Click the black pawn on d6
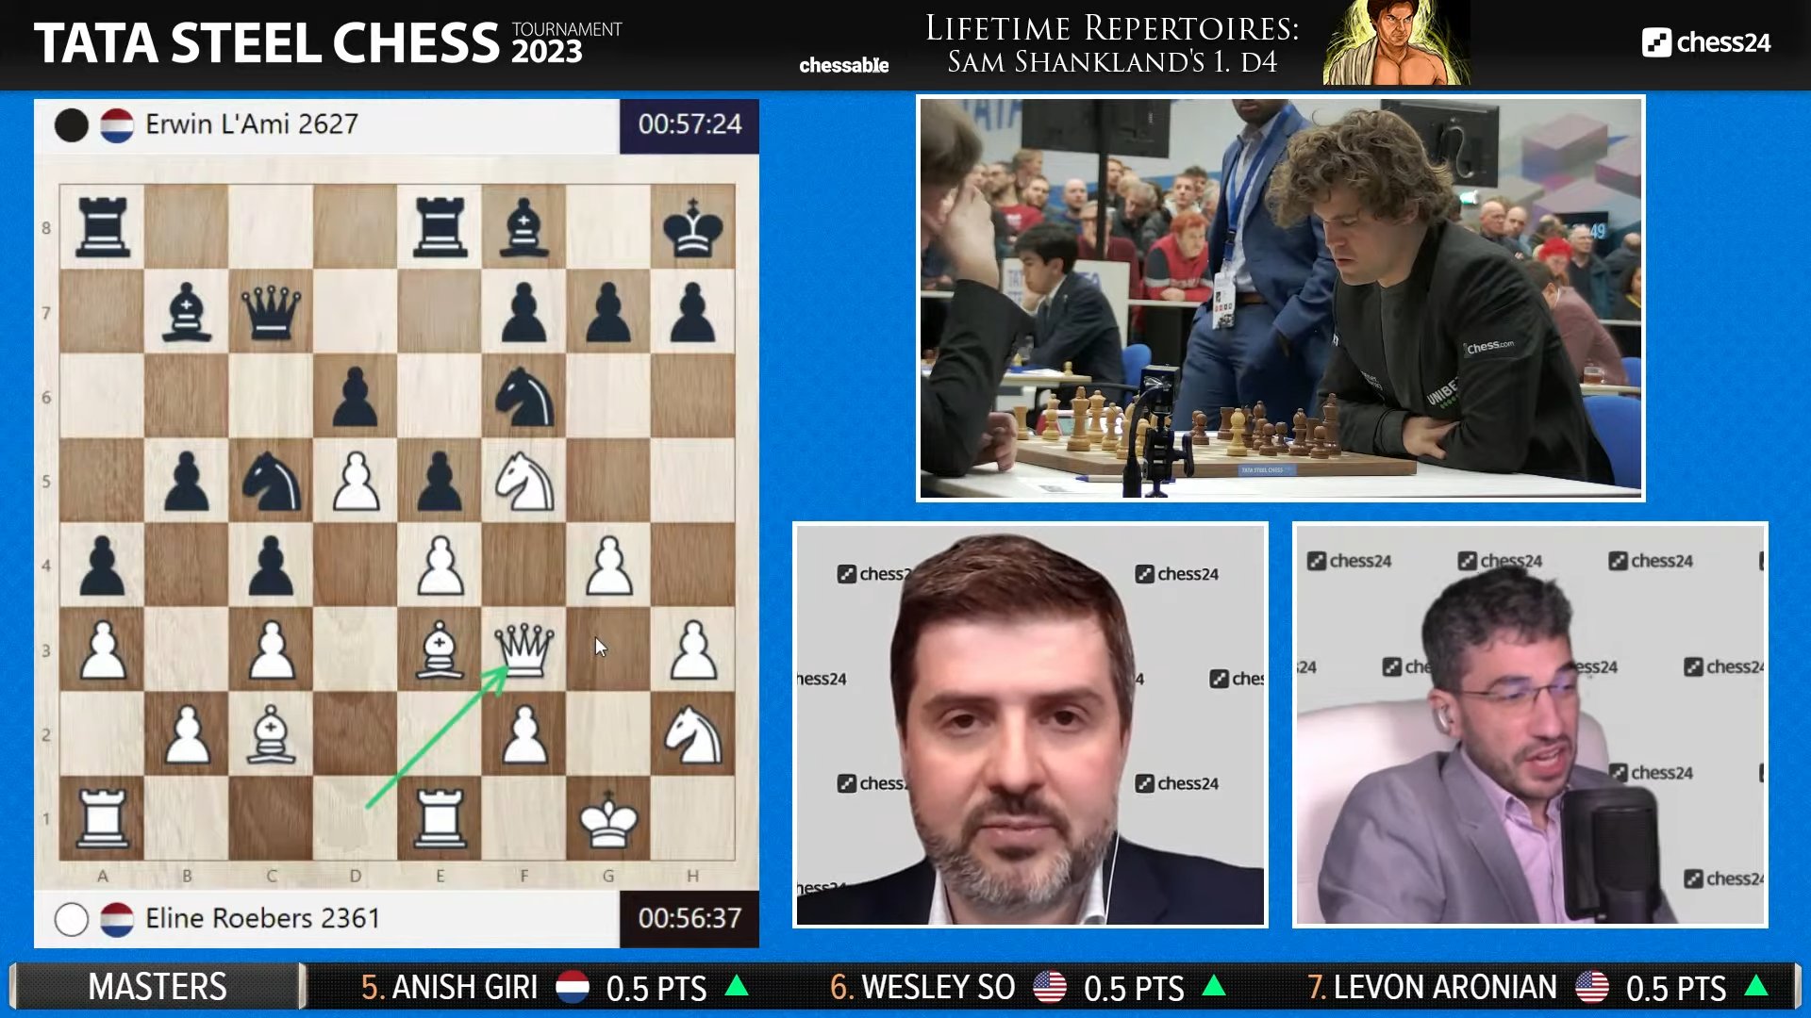This screenshot has width=1811, height=1018. 356,396
